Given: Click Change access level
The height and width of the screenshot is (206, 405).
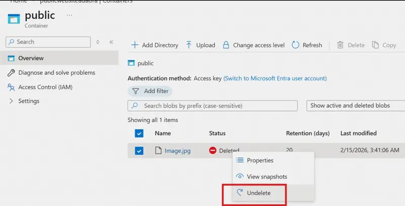Looking at the screenshot, I should pos(254,45).
